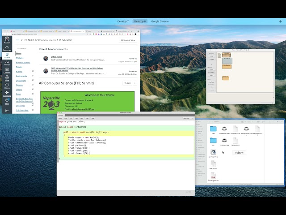Click the hidden-from-students icon beside Quizzes
The width and height of the screenshot is (286, 215).
33,85
